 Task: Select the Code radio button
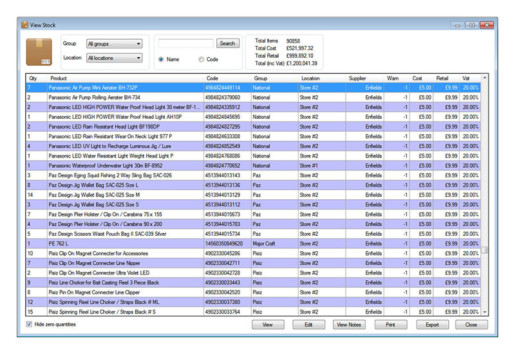tap(201, 59)
